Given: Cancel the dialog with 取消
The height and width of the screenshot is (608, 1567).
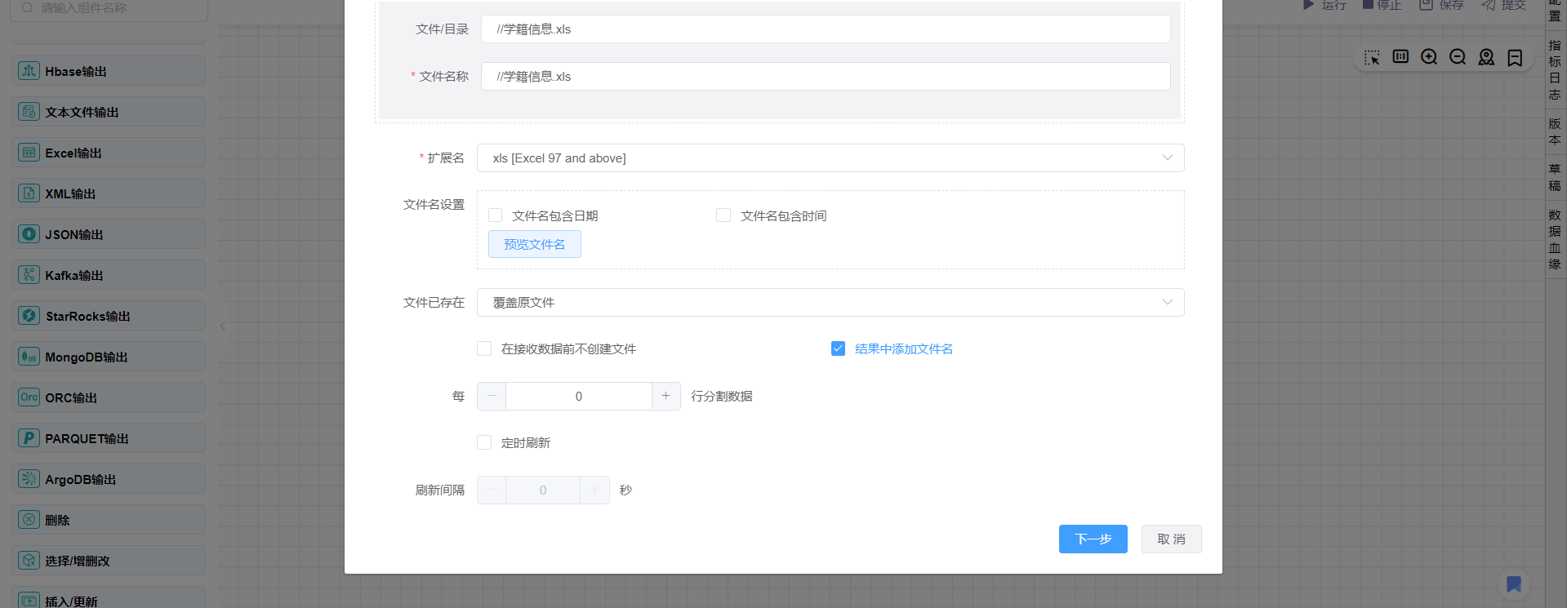Looking at the screenshot, I should point(1172,539).
